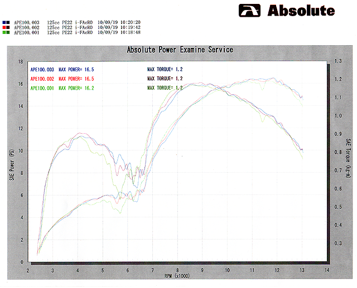Click torque axis value 1.3
This screenshot has height=288, width=357.
[338, 61]
